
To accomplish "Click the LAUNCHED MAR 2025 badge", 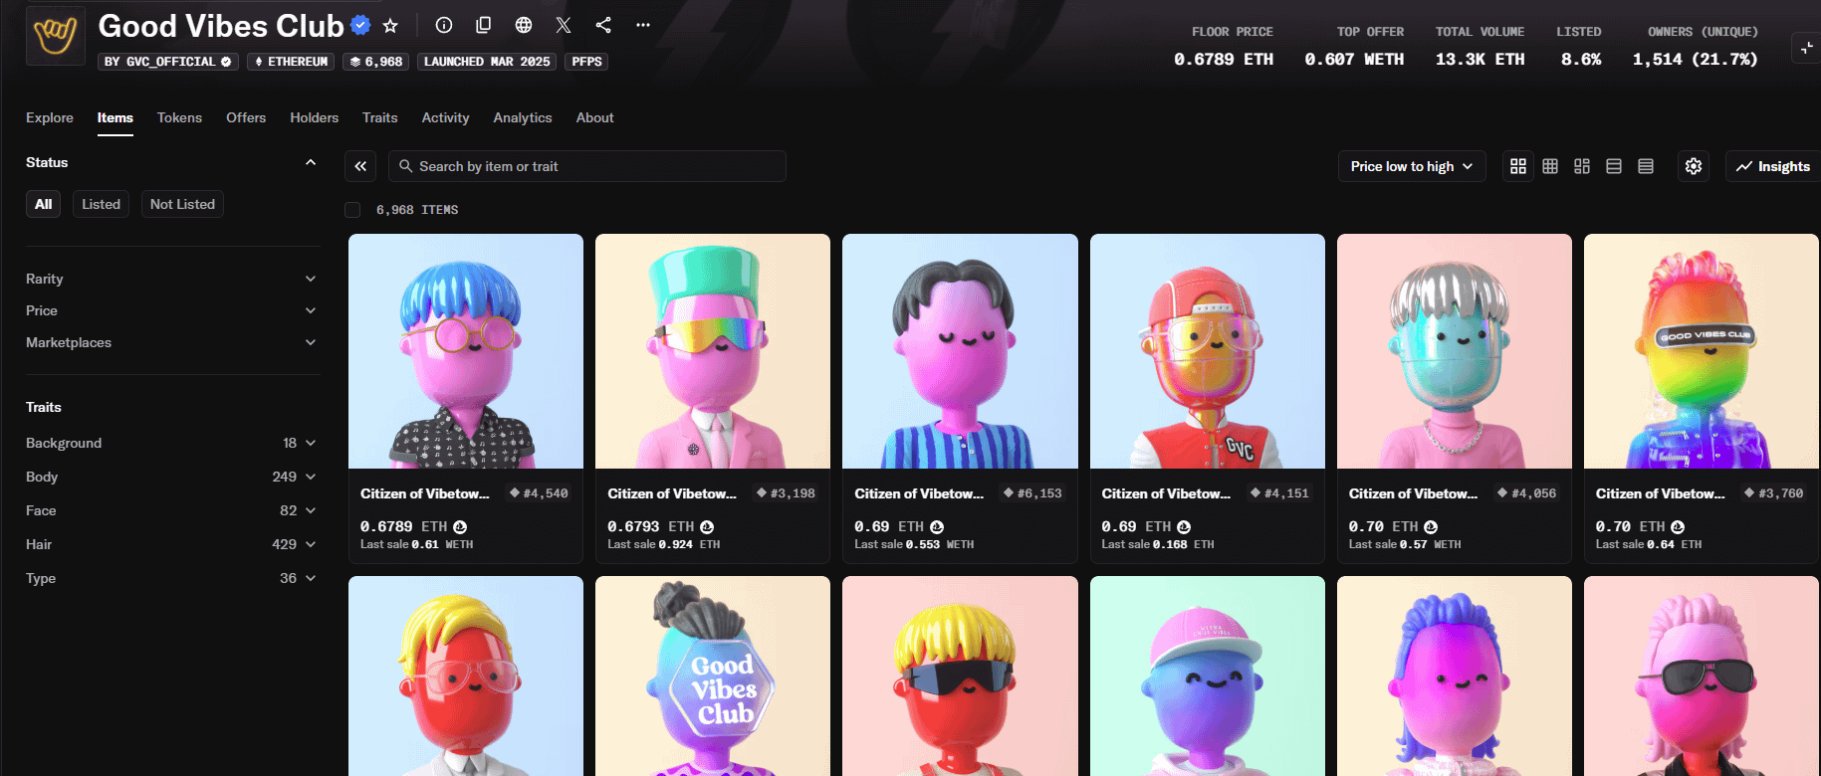I will [487, 62].
